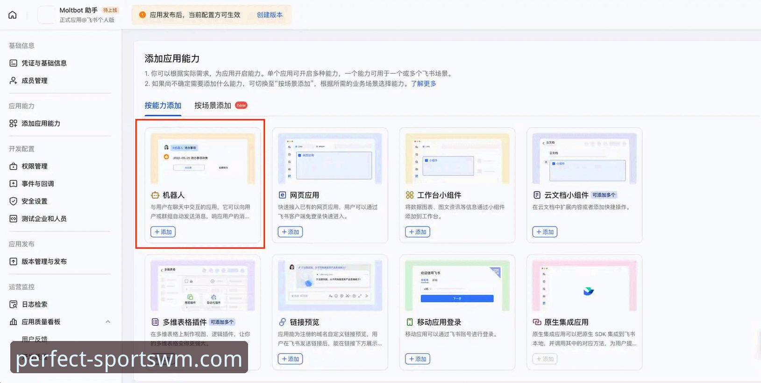
Task: Click the 添加应用能力 grid icon
Action: coord(14,124)
